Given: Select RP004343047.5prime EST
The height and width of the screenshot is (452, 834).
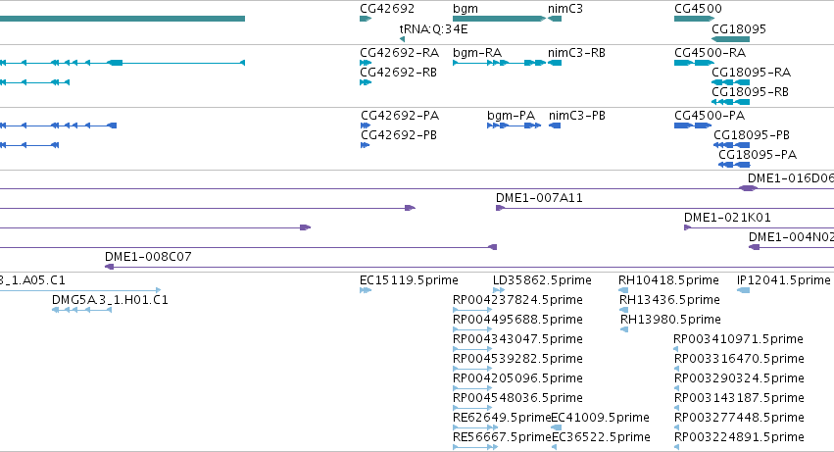Looking at the screenshot, I should [472, 349].
